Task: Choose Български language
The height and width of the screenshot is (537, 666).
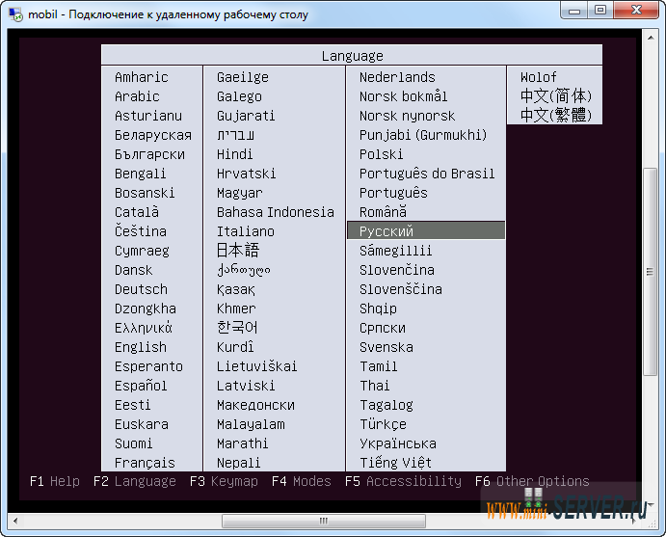Action: pyautogui.click(x=149, y=154)
